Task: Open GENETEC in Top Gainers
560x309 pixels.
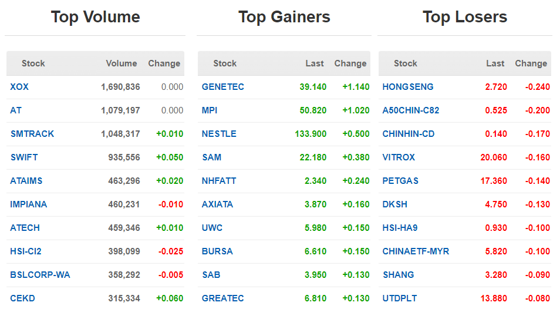Action: (x=223, y=87)
